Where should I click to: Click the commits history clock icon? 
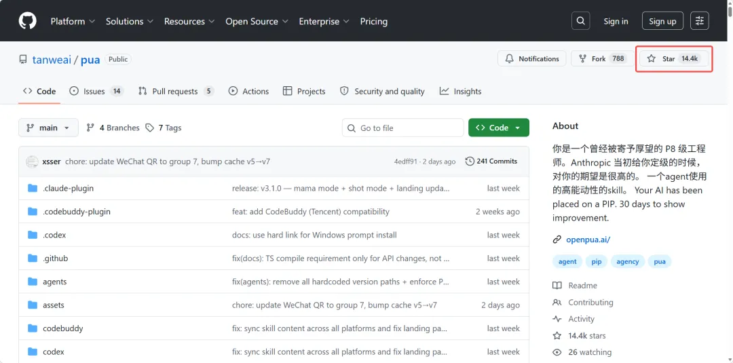pyautogui.click(x=470, y=161)
